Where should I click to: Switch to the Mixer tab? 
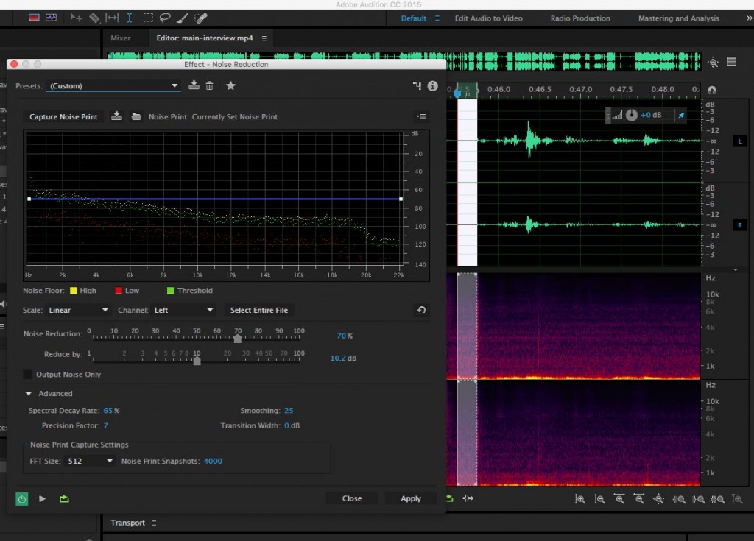(x=121, y=38)
